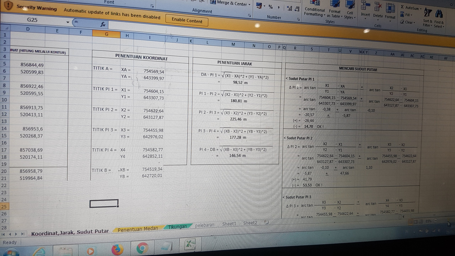Click TITIK PI 3 = label cell
The image size is (455, 256).
coord(105,129)
